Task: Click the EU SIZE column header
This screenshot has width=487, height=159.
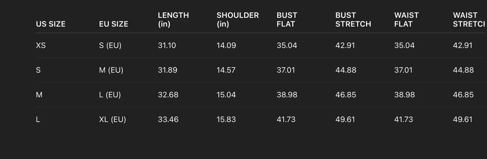Action: (114, 24)
